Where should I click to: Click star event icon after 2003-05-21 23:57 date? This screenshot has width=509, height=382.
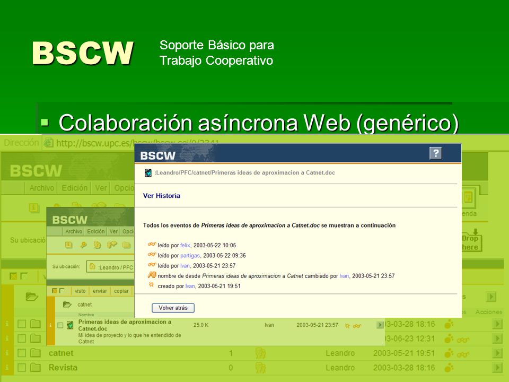347,325
